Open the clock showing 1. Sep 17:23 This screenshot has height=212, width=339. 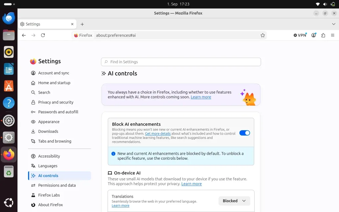tap(178, 4)
